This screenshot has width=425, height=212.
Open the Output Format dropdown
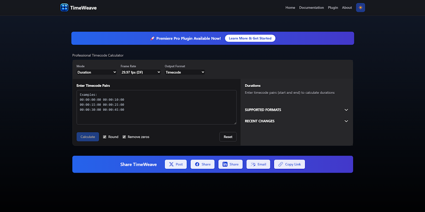185,72
